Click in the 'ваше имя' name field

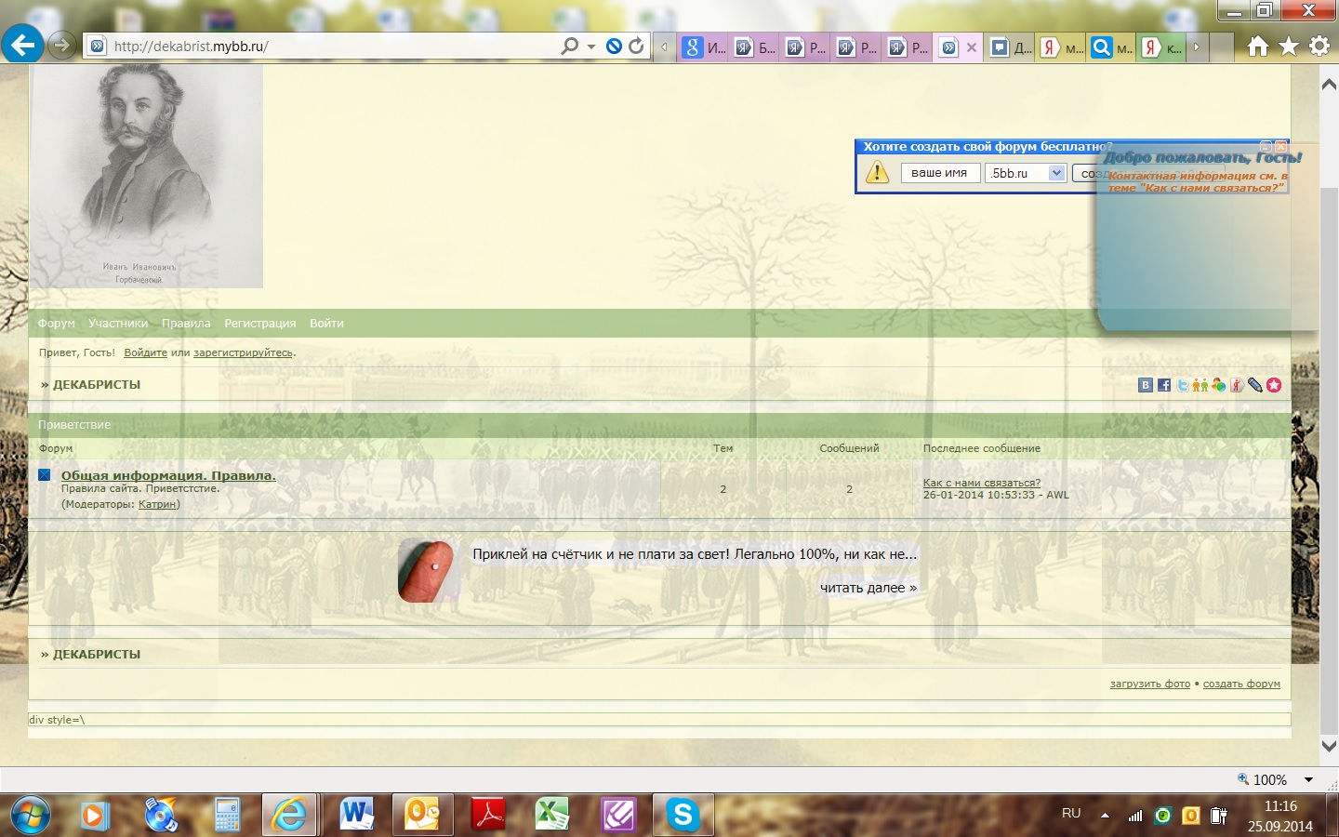(x=939, y=173)
